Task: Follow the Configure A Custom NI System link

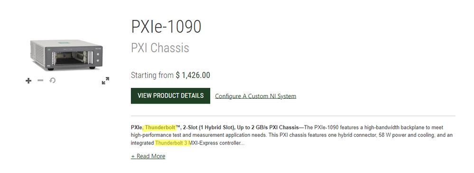Action: click(255, 96)
